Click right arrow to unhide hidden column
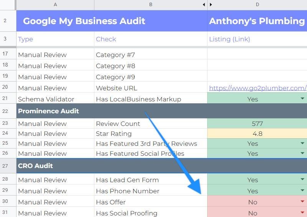The height and width of the screenshot is (217, 307). (211, 5)
